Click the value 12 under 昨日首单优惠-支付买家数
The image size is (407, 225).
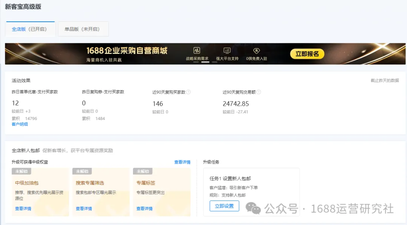pos(15,103)
